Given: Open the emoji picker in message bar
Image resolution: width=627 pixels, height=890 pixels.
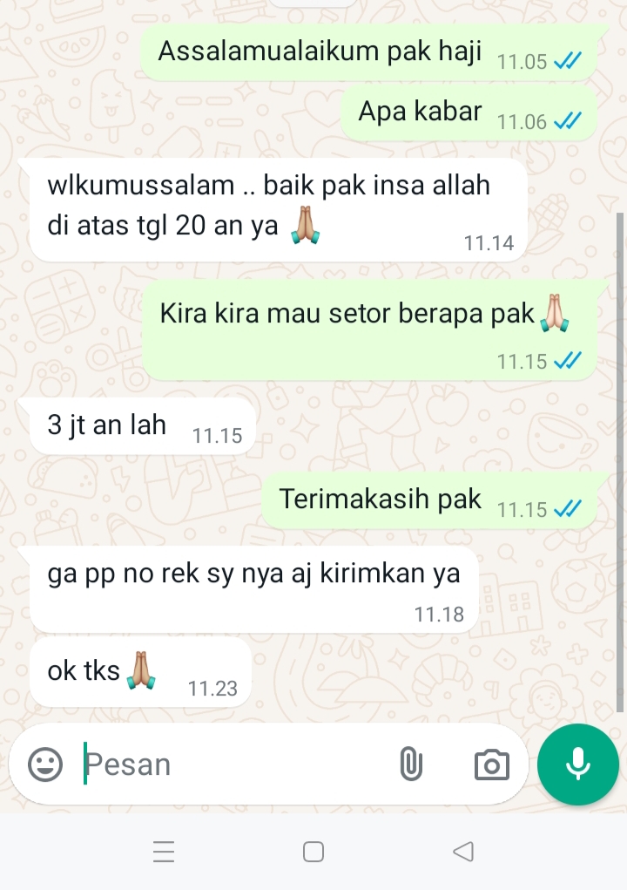Looking at the screenshot, I should pos(45,764).
